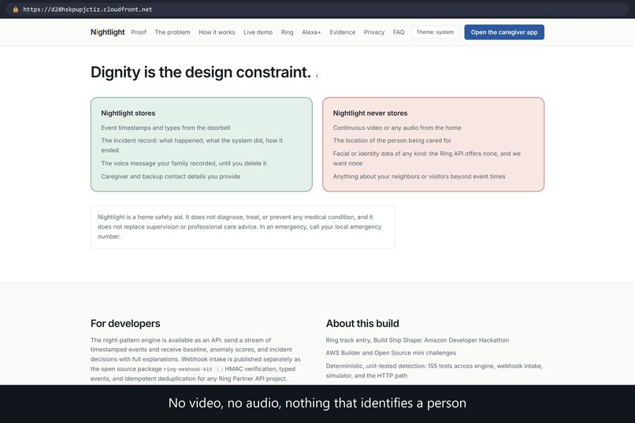Click the heading Dignity is the design constraint
This screenshot has height=423, width=635.
point(200,72)
